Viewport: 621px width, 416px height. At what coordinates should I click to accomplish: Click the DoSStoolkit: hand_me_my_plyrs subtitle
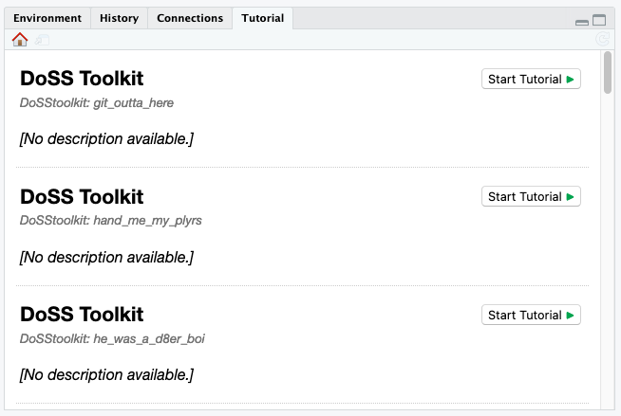tap(111, 221)
